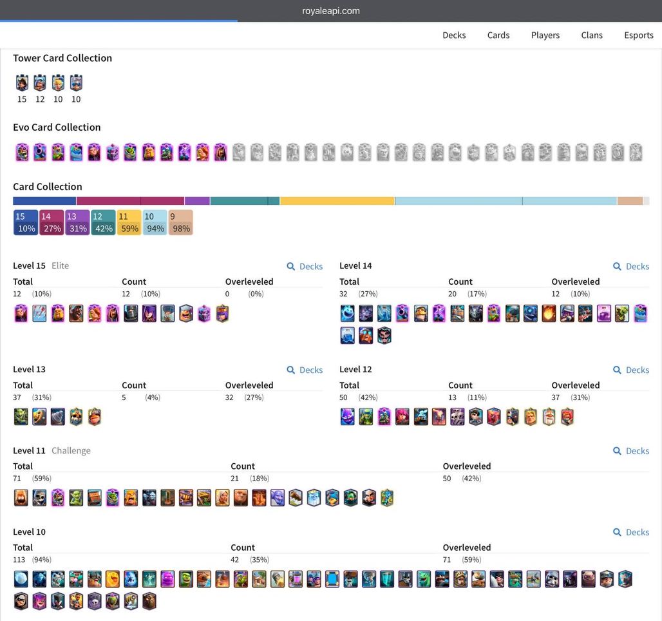Search decks for Level 14 cards
Viewport: 662px width, 621px height.
pyautogui.click(x=630, y=266)
